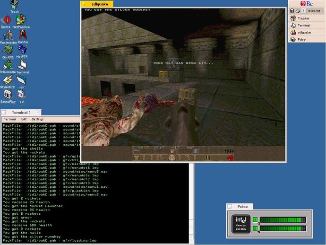
Task: Click 'You got the Rocket Launcher' line
Action: click(33, 206)
